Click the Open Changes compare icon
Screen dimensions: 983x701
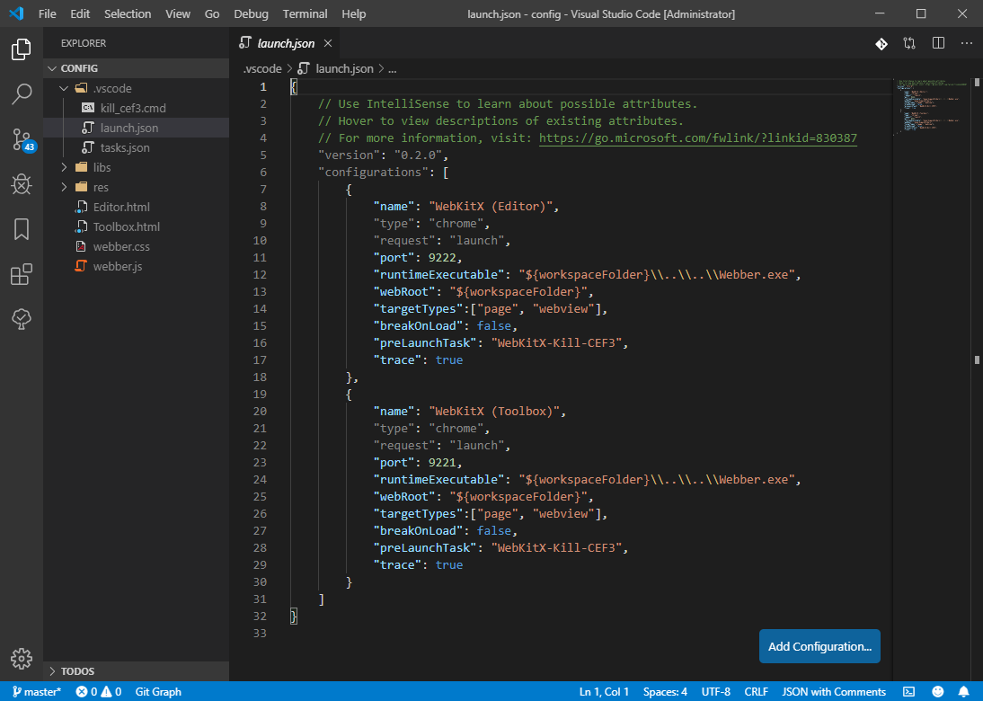point(909,43)
